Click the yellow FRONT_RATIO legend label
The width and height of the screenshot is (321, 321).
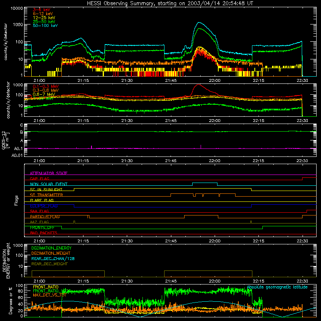[x=46, y=287]
